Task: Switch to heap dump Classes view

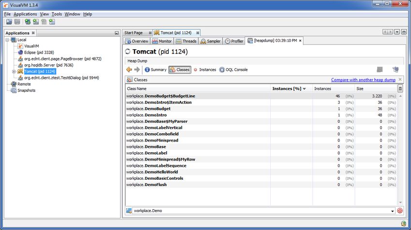Action: tap(180, 70)
